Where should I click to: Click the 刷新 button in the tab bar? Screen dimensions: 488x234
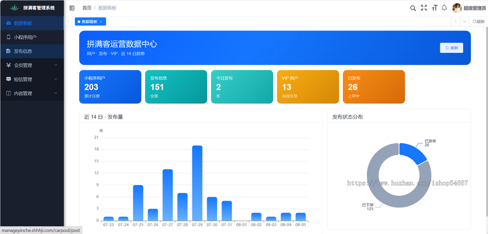pyautogui.click(x=479, y=22)
